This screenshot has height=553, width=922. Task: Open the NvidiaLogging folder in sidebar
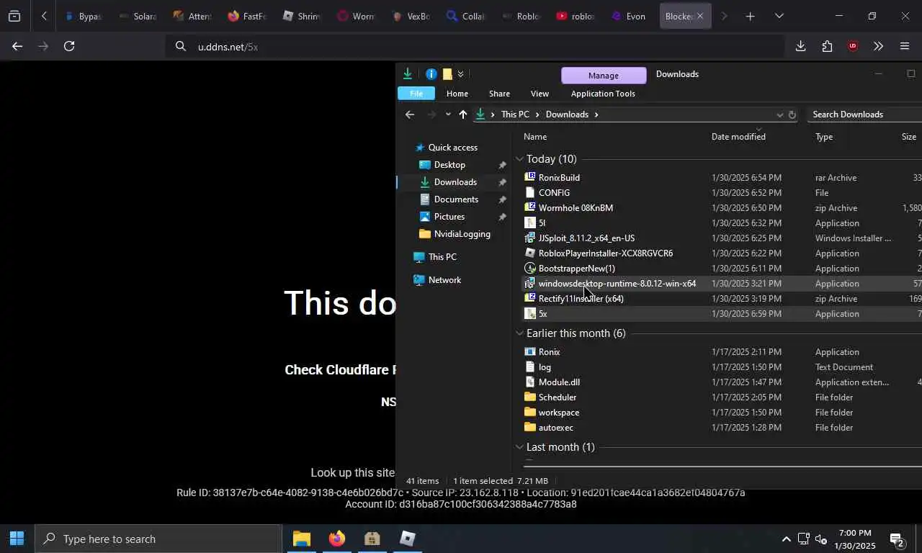(462, 234)
